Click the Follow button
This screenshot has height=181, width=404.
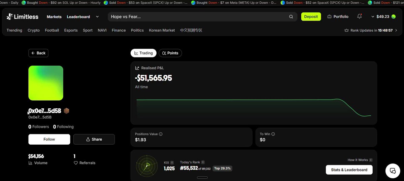49,139
